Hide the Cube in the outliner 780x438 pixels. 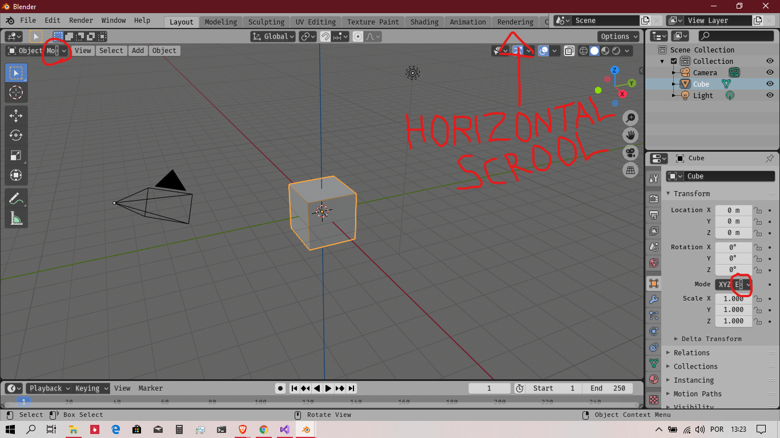coord(770,84)
